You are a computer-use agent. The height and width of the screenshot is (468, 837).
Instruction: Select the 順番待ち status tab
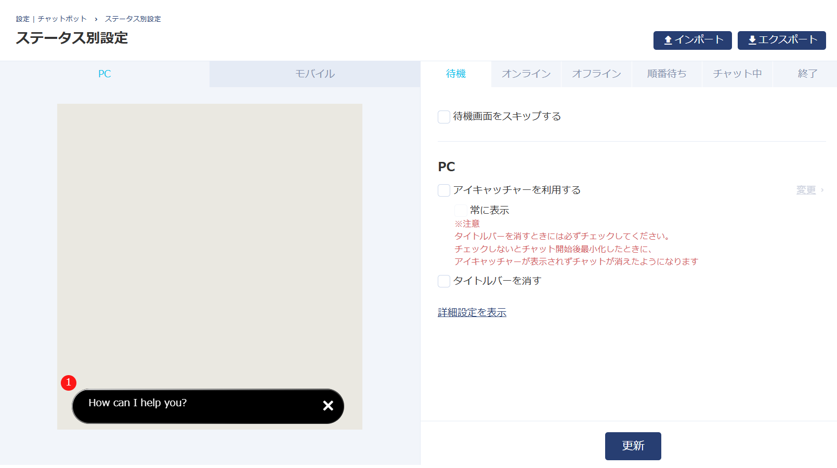point(667,74)
